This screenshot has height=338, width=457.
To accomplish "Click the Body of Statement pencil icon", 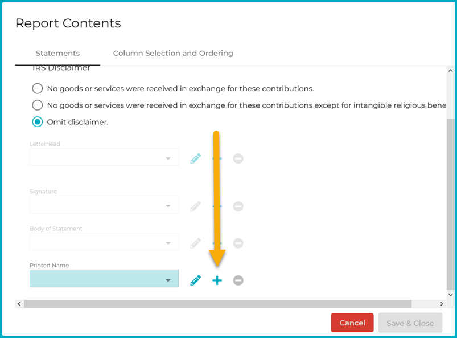I will coord(196,243).
